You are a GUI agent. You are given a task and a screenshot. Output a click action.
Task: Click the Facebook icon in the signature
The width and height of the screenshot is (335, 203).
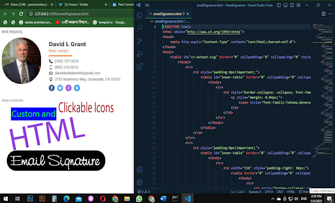tap(52, 88)
